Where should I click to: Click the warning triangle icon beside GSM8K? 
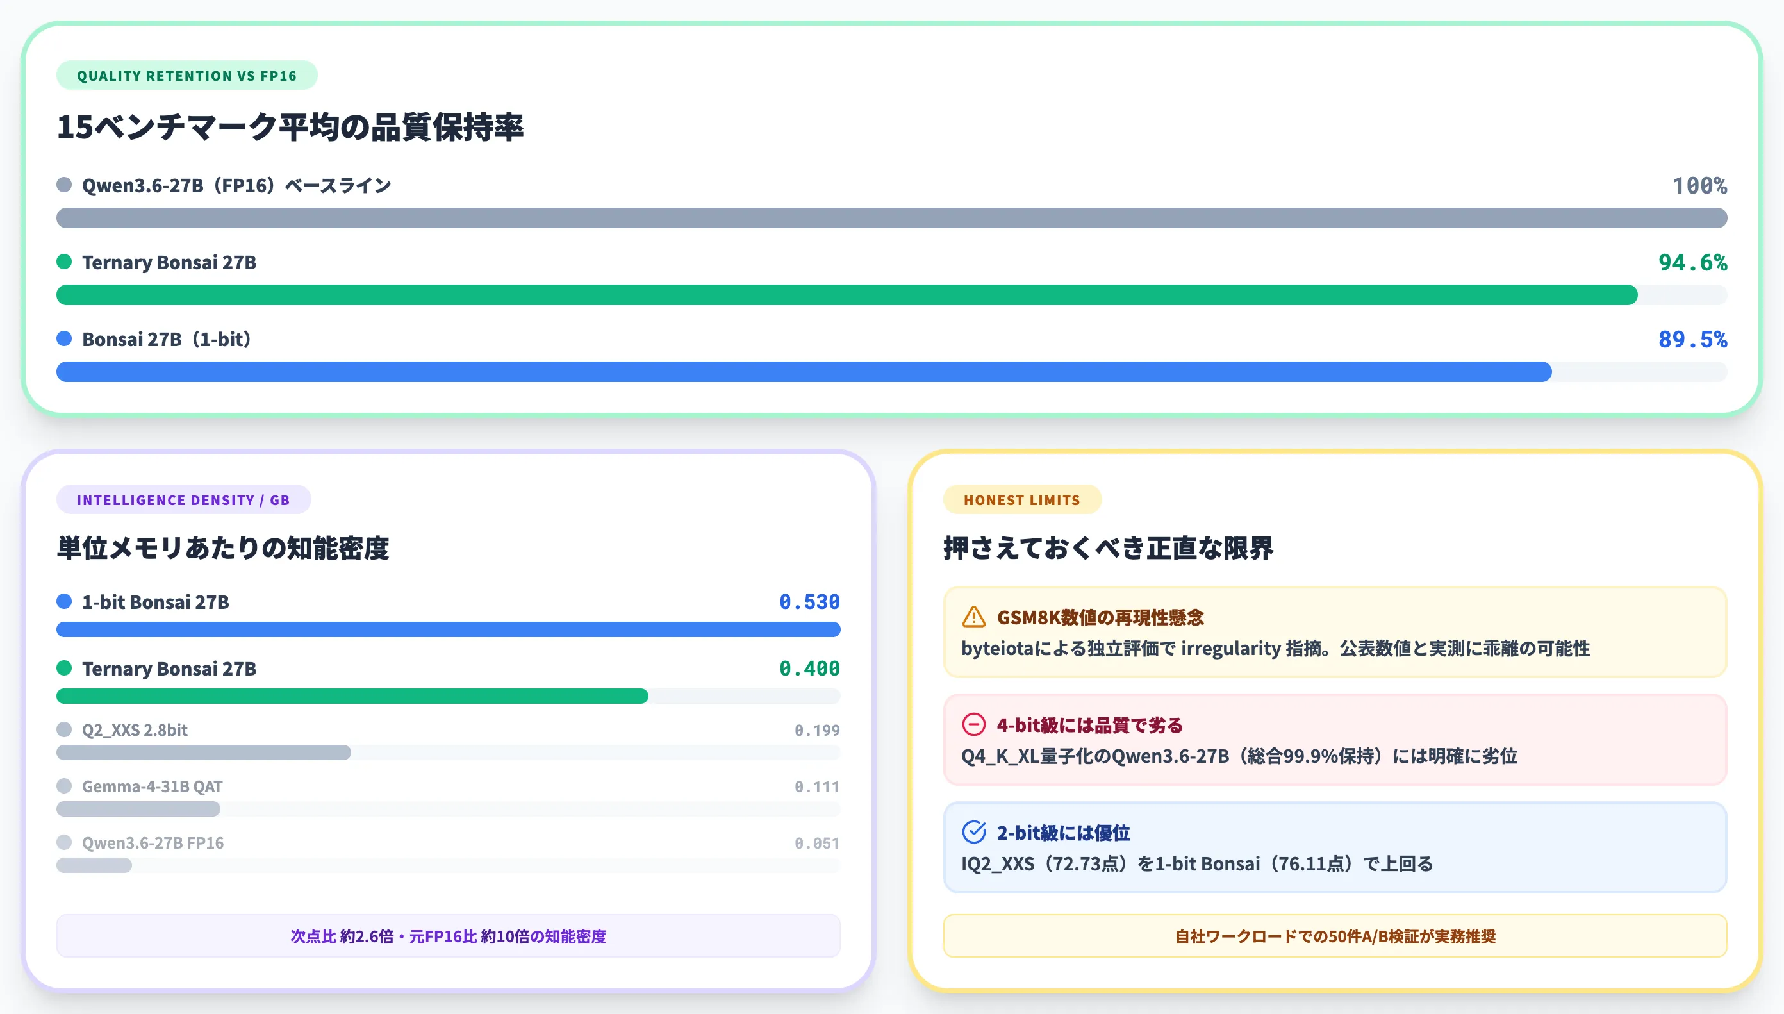coord(973,617)
